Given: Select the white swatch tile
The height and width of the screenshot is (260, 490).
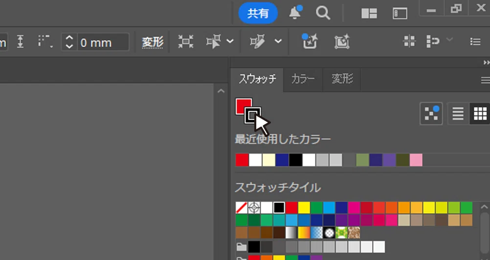Looking at the screenshot, I should (267, 207).
